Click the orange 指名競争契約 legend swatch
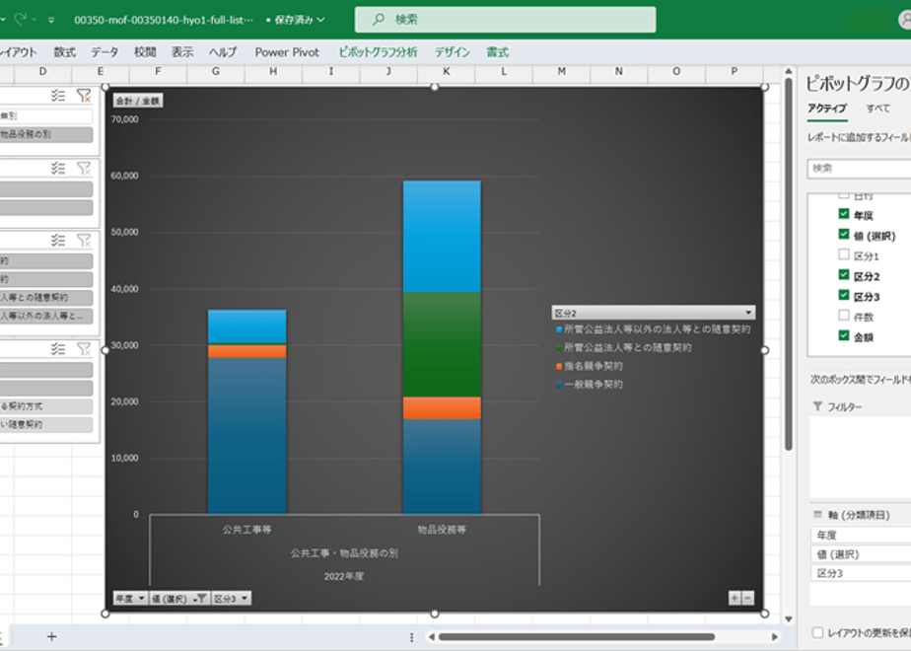This screenshot has height=651, width=911. pos(559,366)
